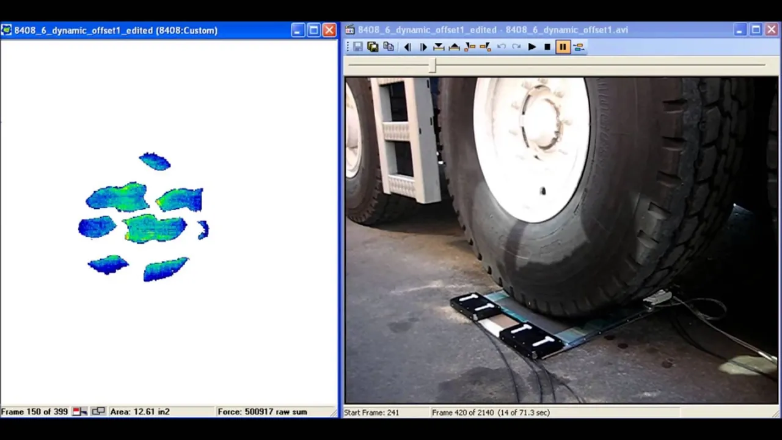This screenshot has width=782, height=440.
Task: Click the toolbar drag handle before the Save icon
Action: 348,47
